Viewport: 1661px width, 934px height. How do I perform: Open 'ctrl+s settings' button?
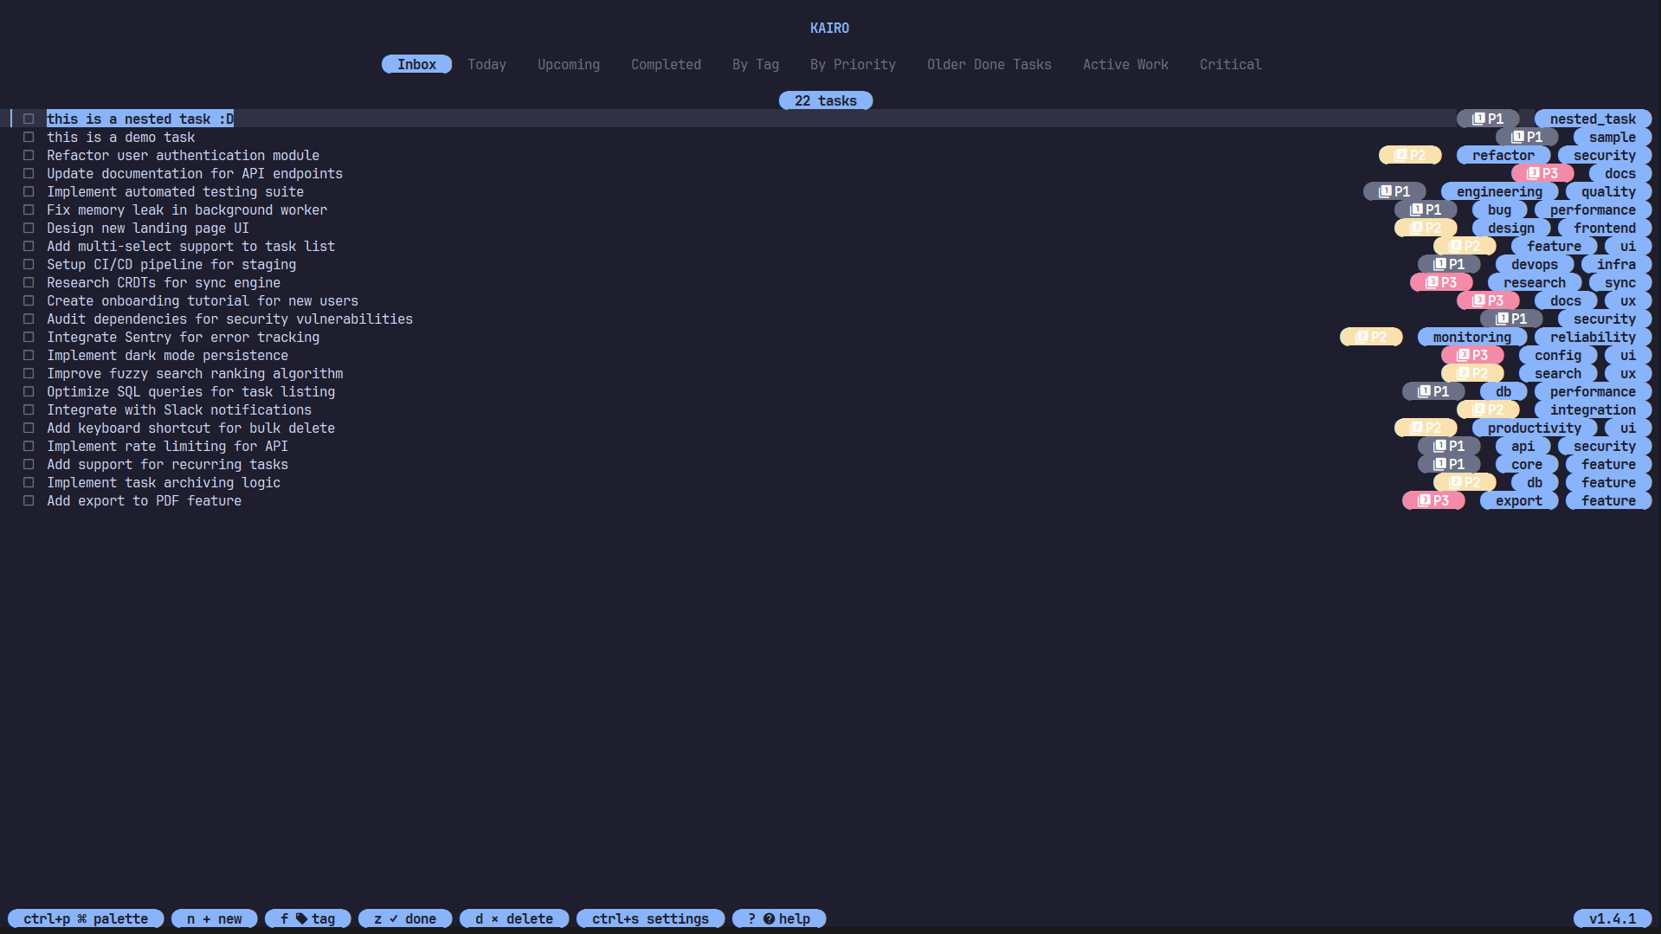coord(651,918)
